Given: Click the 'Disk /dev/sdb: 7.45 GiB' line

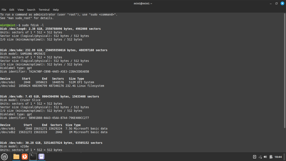Looking at the screenshot, I should tap(49, 96).
